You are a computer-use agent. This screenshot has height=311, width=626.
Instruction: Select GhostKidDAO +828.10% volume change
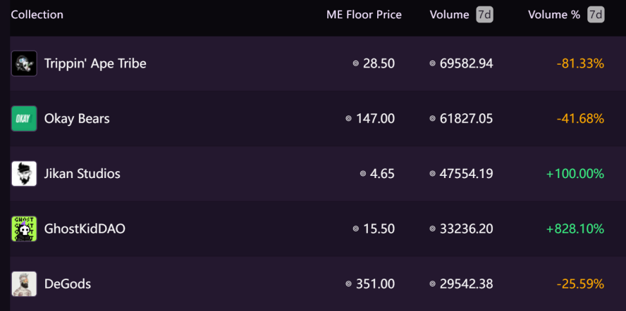[575, 229]
